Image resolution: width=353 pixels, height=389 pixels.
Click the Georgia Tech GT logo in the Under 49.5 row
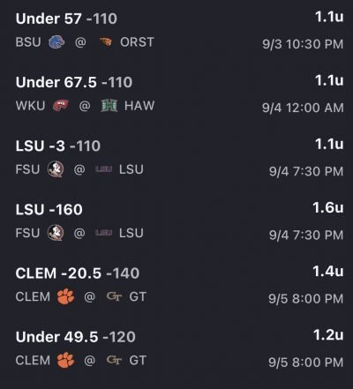pos(114,360)
